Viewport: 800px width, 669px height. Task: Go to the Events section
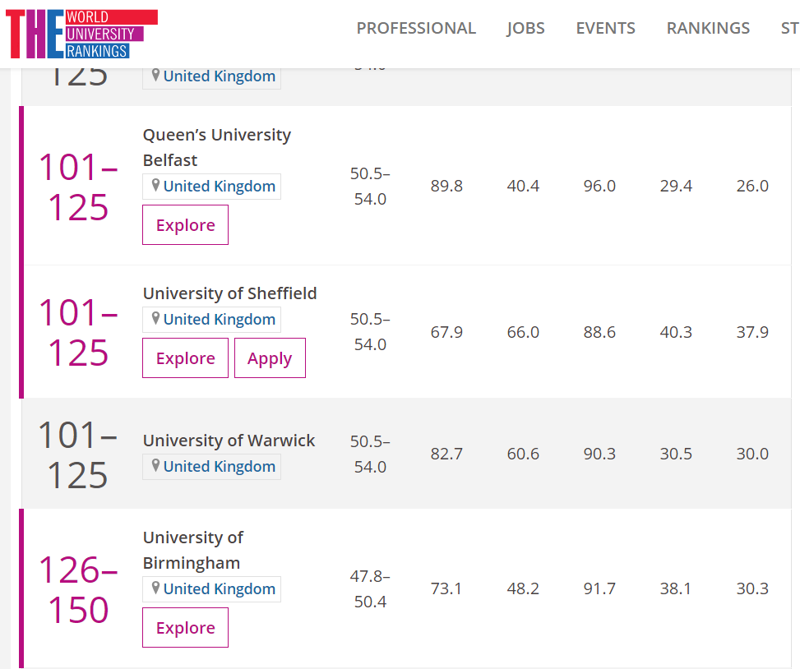coord(605,28)
